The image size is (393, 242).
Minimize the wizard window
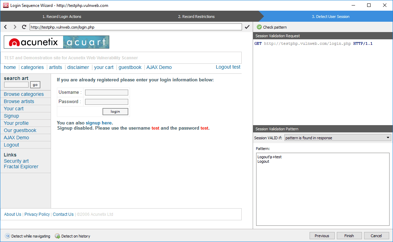pyautogui.click(x=353, y=5)
